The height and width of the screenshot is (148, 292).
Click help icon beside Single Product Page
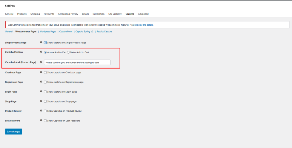(x=41, y=43)
